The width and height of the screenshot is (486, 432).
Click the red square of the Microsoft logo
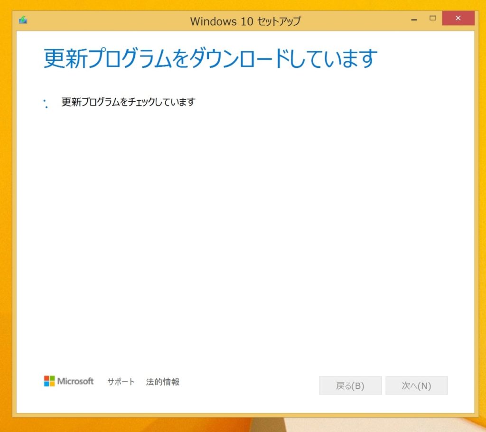pyautogui.click(x=46, y=378)
